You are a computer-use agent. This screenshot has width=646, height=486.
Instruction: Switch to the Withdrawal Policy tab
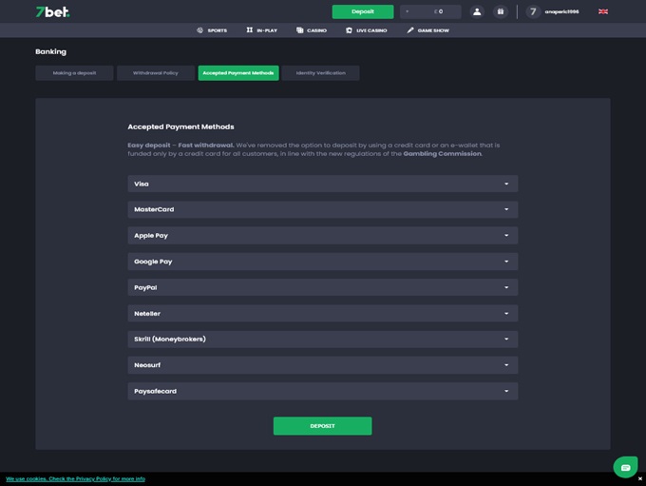pos(155,73)
